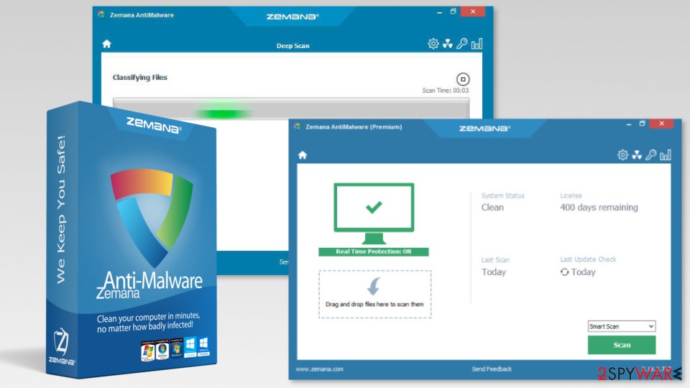Viewport: 690px width, 388px height.
Task: Click the Zemana AntiMalware title bar icon of Deep Scan window
Action: 101,14
